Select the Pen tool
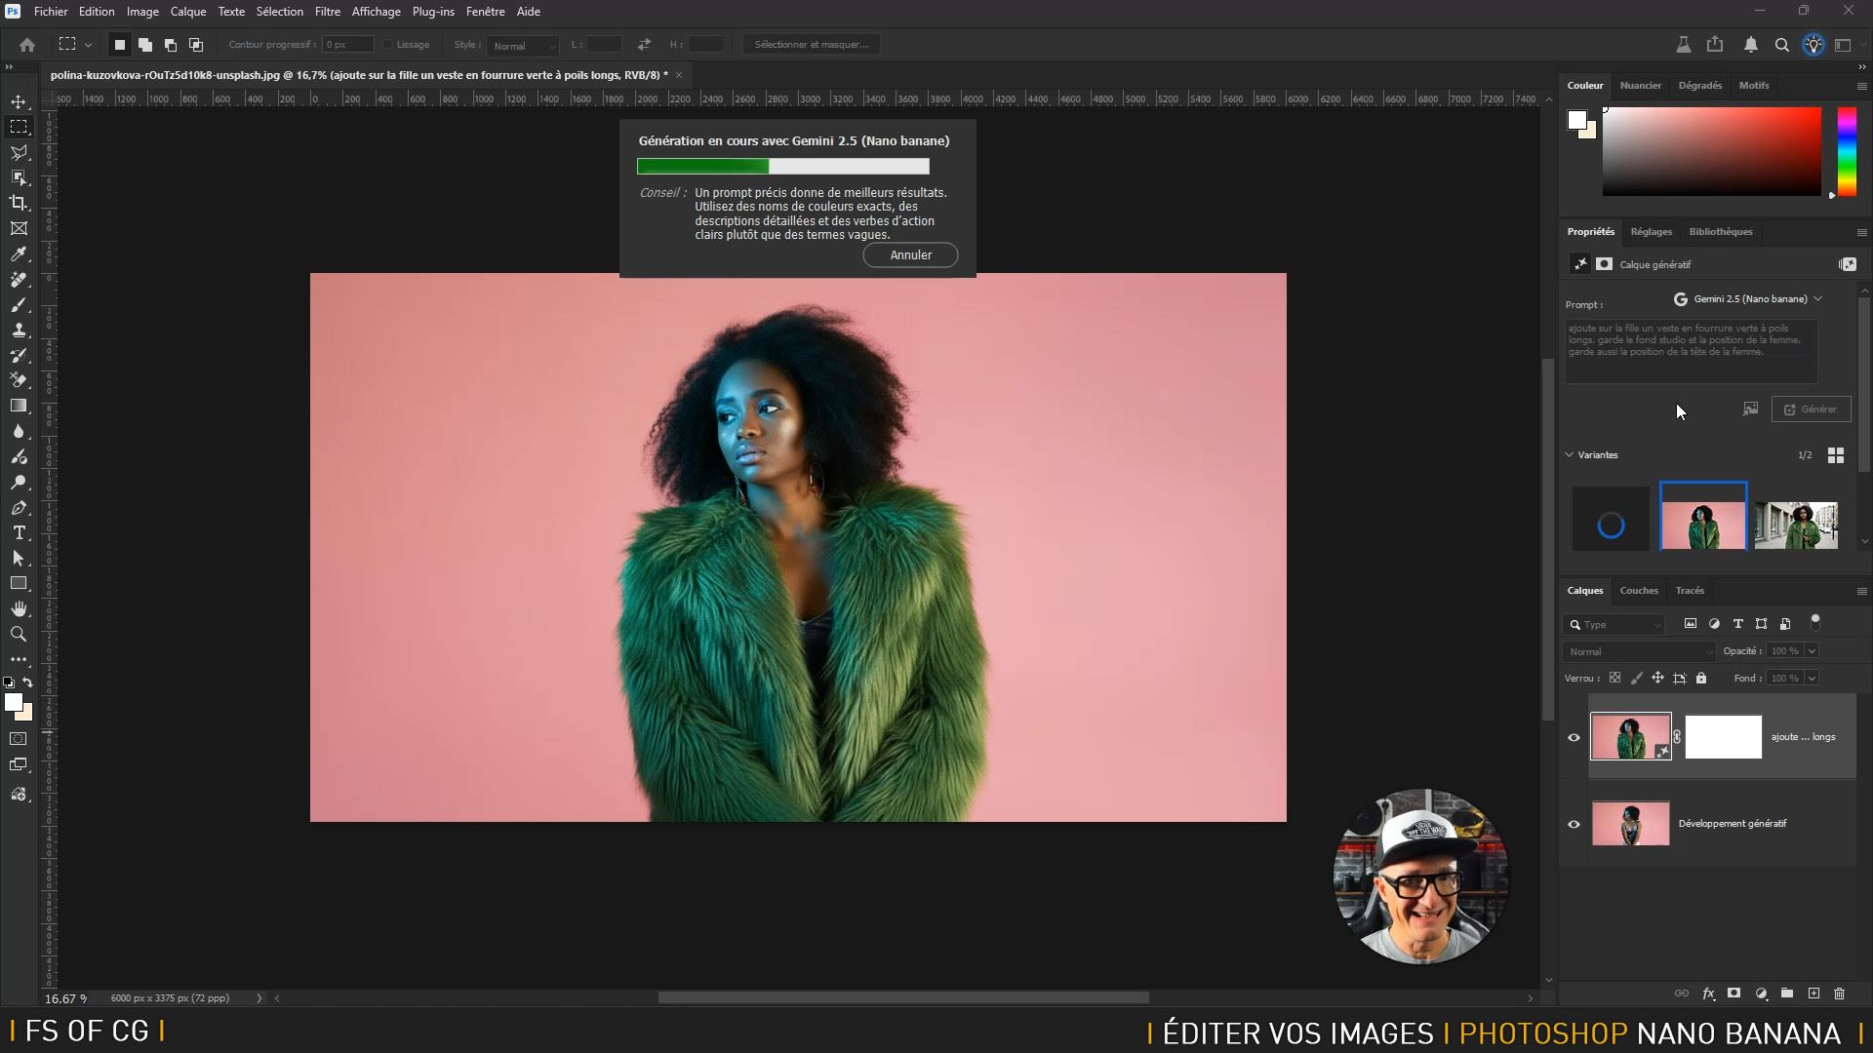The image size is (1873, 1053). tap(19, 507)
